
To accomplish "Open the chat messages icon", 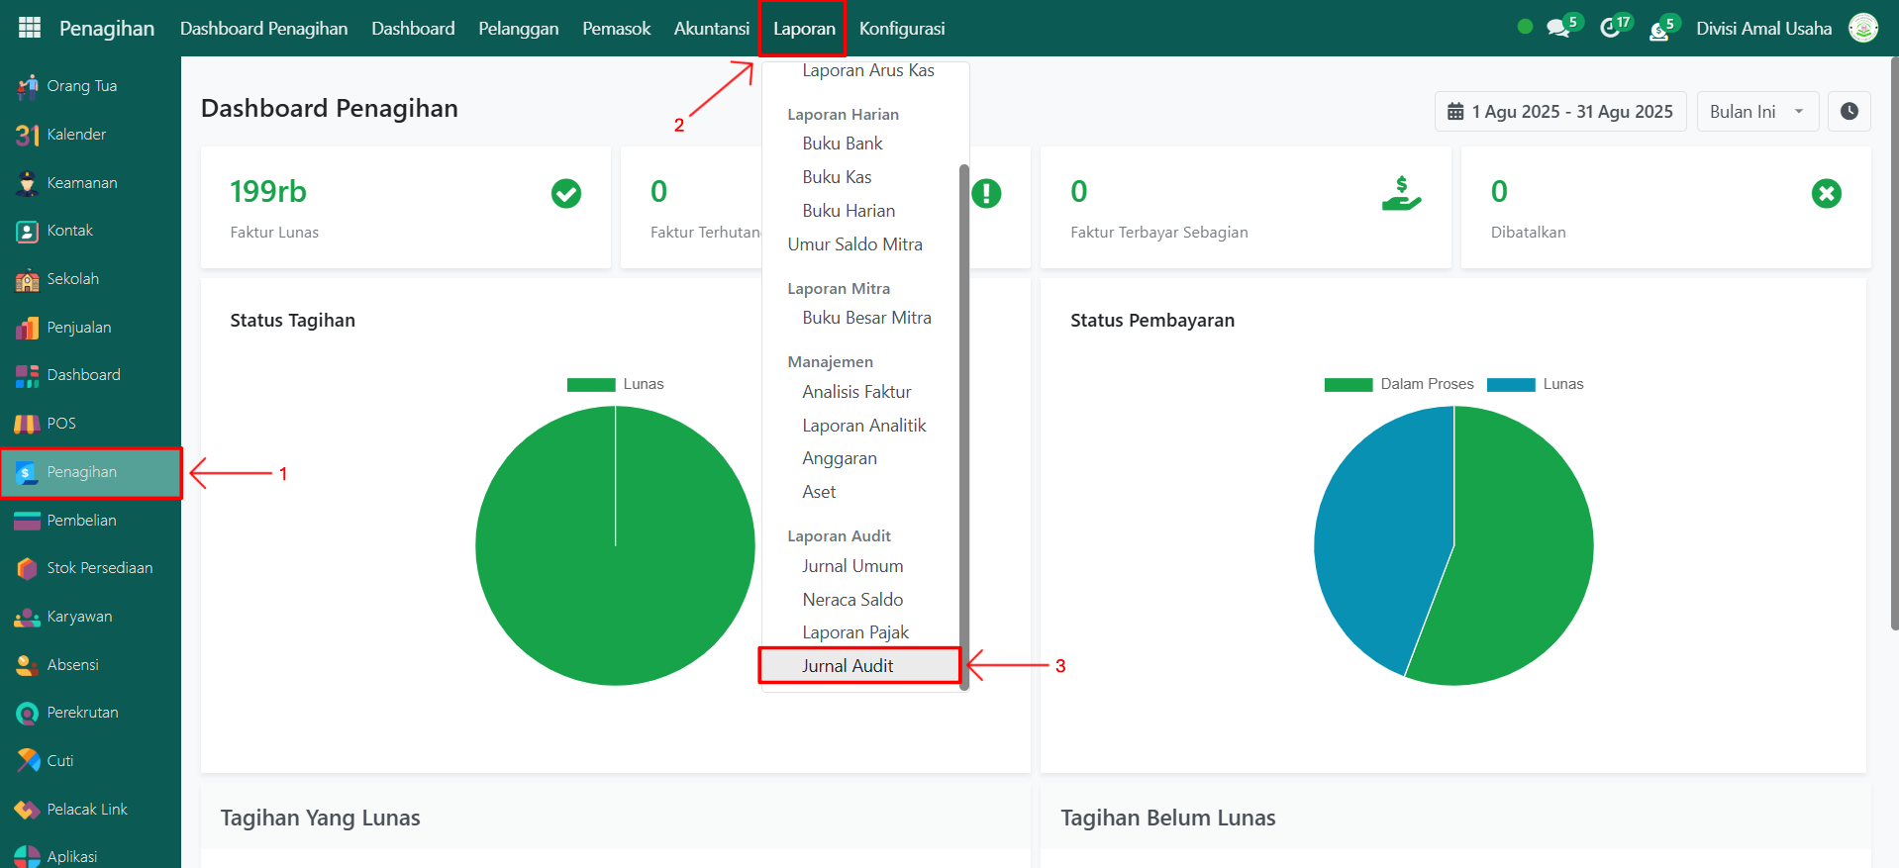I will point(1558,29).
